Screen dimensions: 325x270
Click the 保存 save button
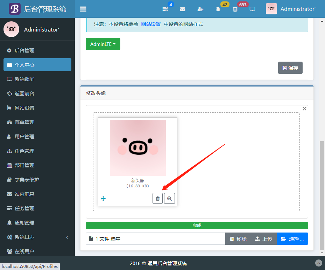point(290,68)
